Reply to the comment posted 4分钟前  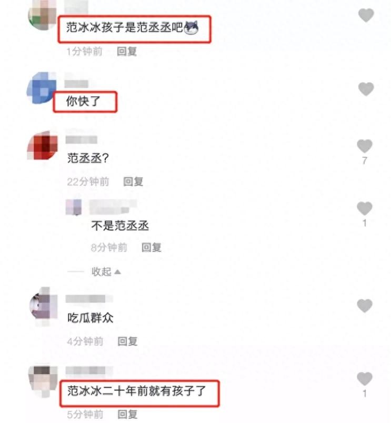pyautogui.click(x=128, y=341)
